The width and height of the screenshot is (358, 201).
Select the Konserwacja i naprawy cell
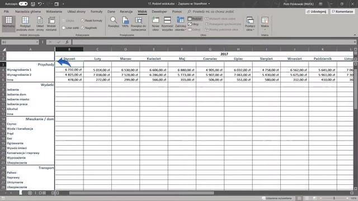30,153
